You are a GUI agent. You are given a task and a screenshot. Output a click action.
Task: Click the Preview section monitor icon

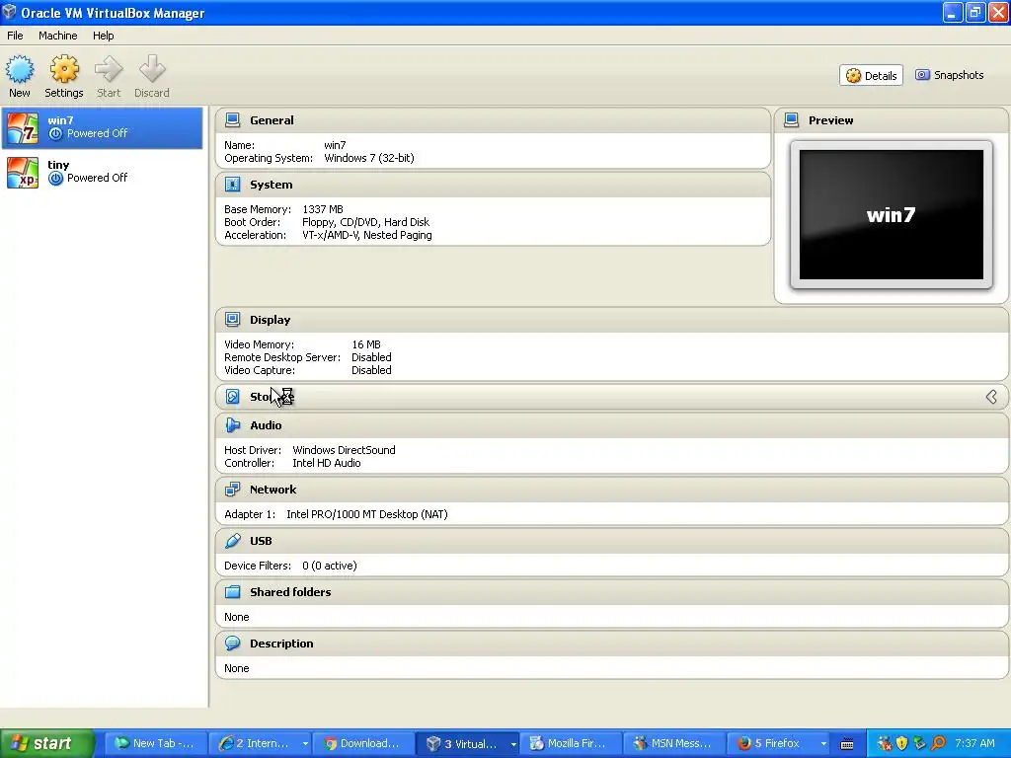791,120
